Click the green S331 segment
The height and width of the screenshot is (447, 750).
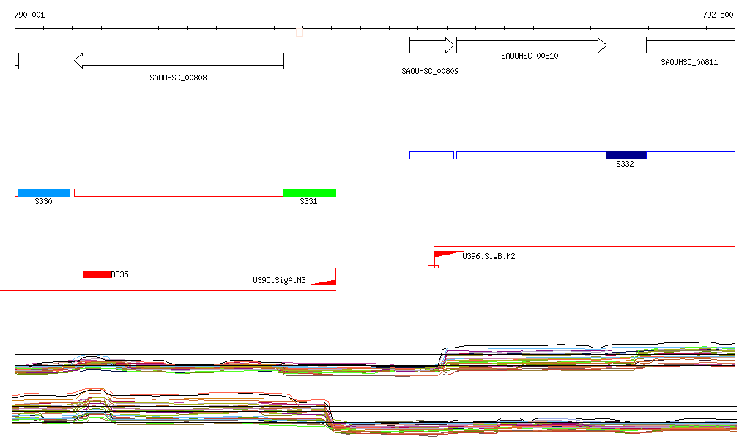click(310, 192)
